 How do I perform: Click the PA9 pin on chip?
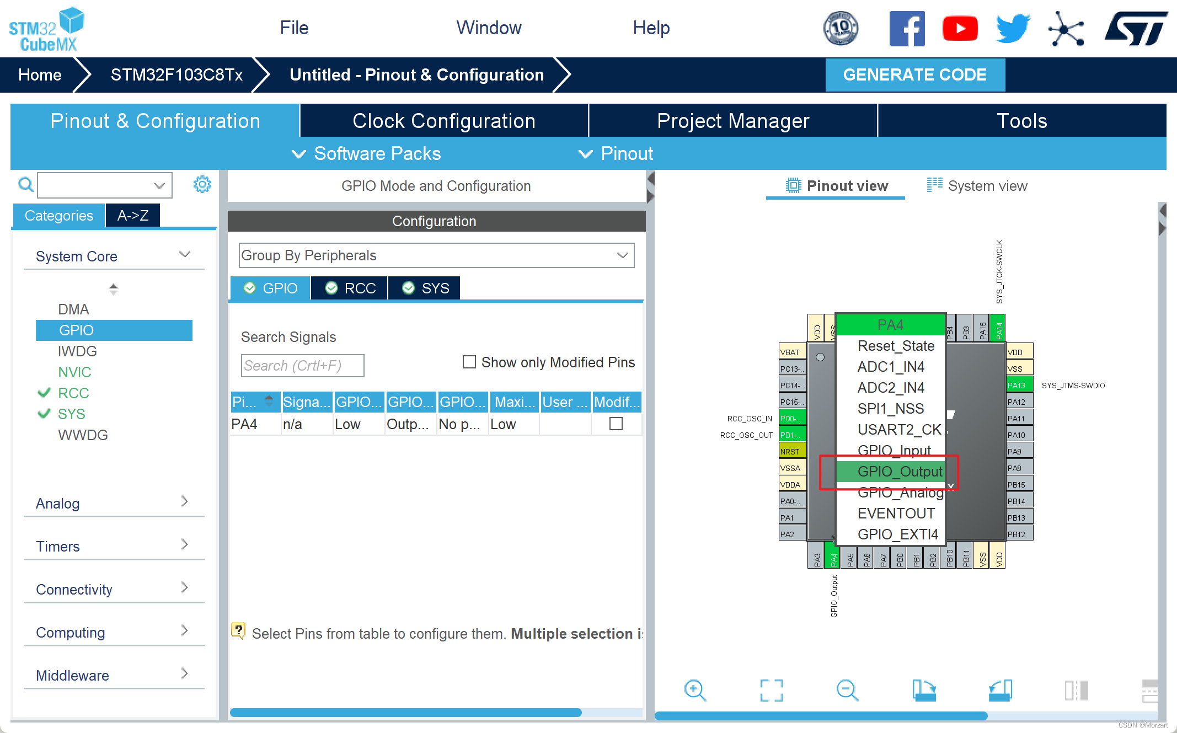(x=1019, y=451)
